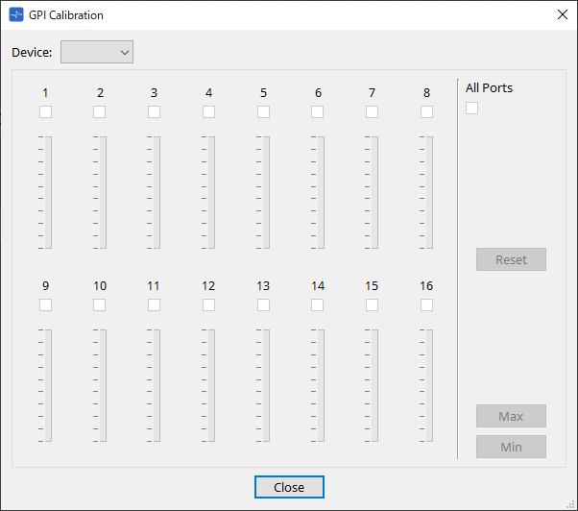Click the Min button
The height and width of the screenshot is (511, 578).
click(511, 447)
